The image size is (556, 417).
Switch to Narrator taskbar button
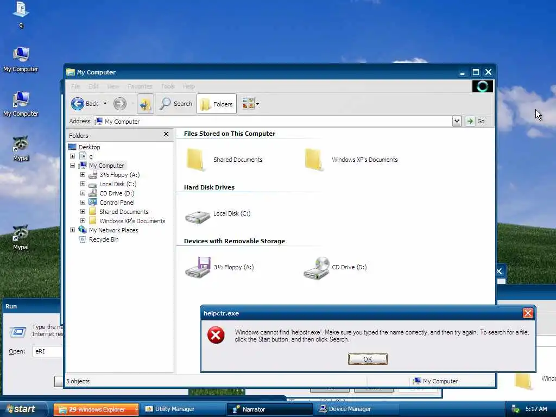click(269, 409)
